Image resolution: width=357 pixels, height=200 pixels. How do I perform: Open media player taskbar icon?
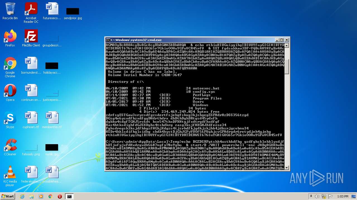point(41,196)
